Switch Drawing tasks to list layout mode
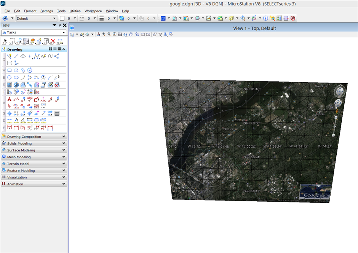This screenshot has height=253, width=358. [x=55, y=49]
